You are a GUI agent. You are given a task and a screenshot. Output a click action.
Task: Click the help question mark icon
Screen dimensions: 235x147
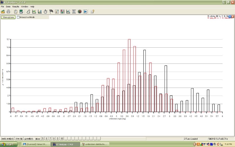pos(93,12)
